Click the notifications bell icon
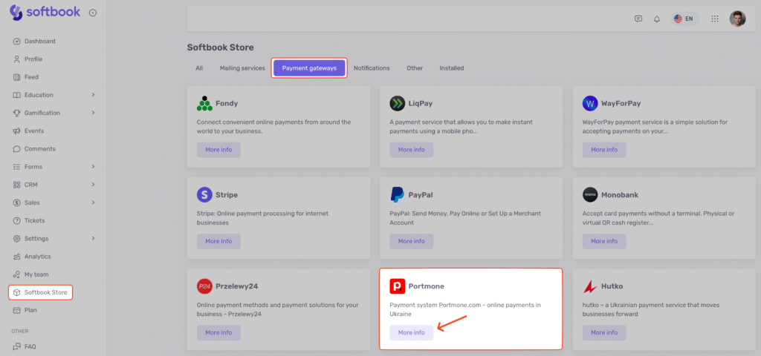 (657, 19)
